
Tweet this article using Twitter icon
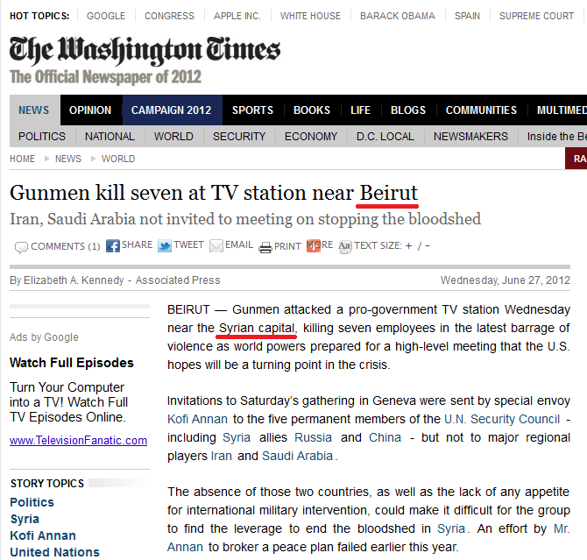(165, 246)
